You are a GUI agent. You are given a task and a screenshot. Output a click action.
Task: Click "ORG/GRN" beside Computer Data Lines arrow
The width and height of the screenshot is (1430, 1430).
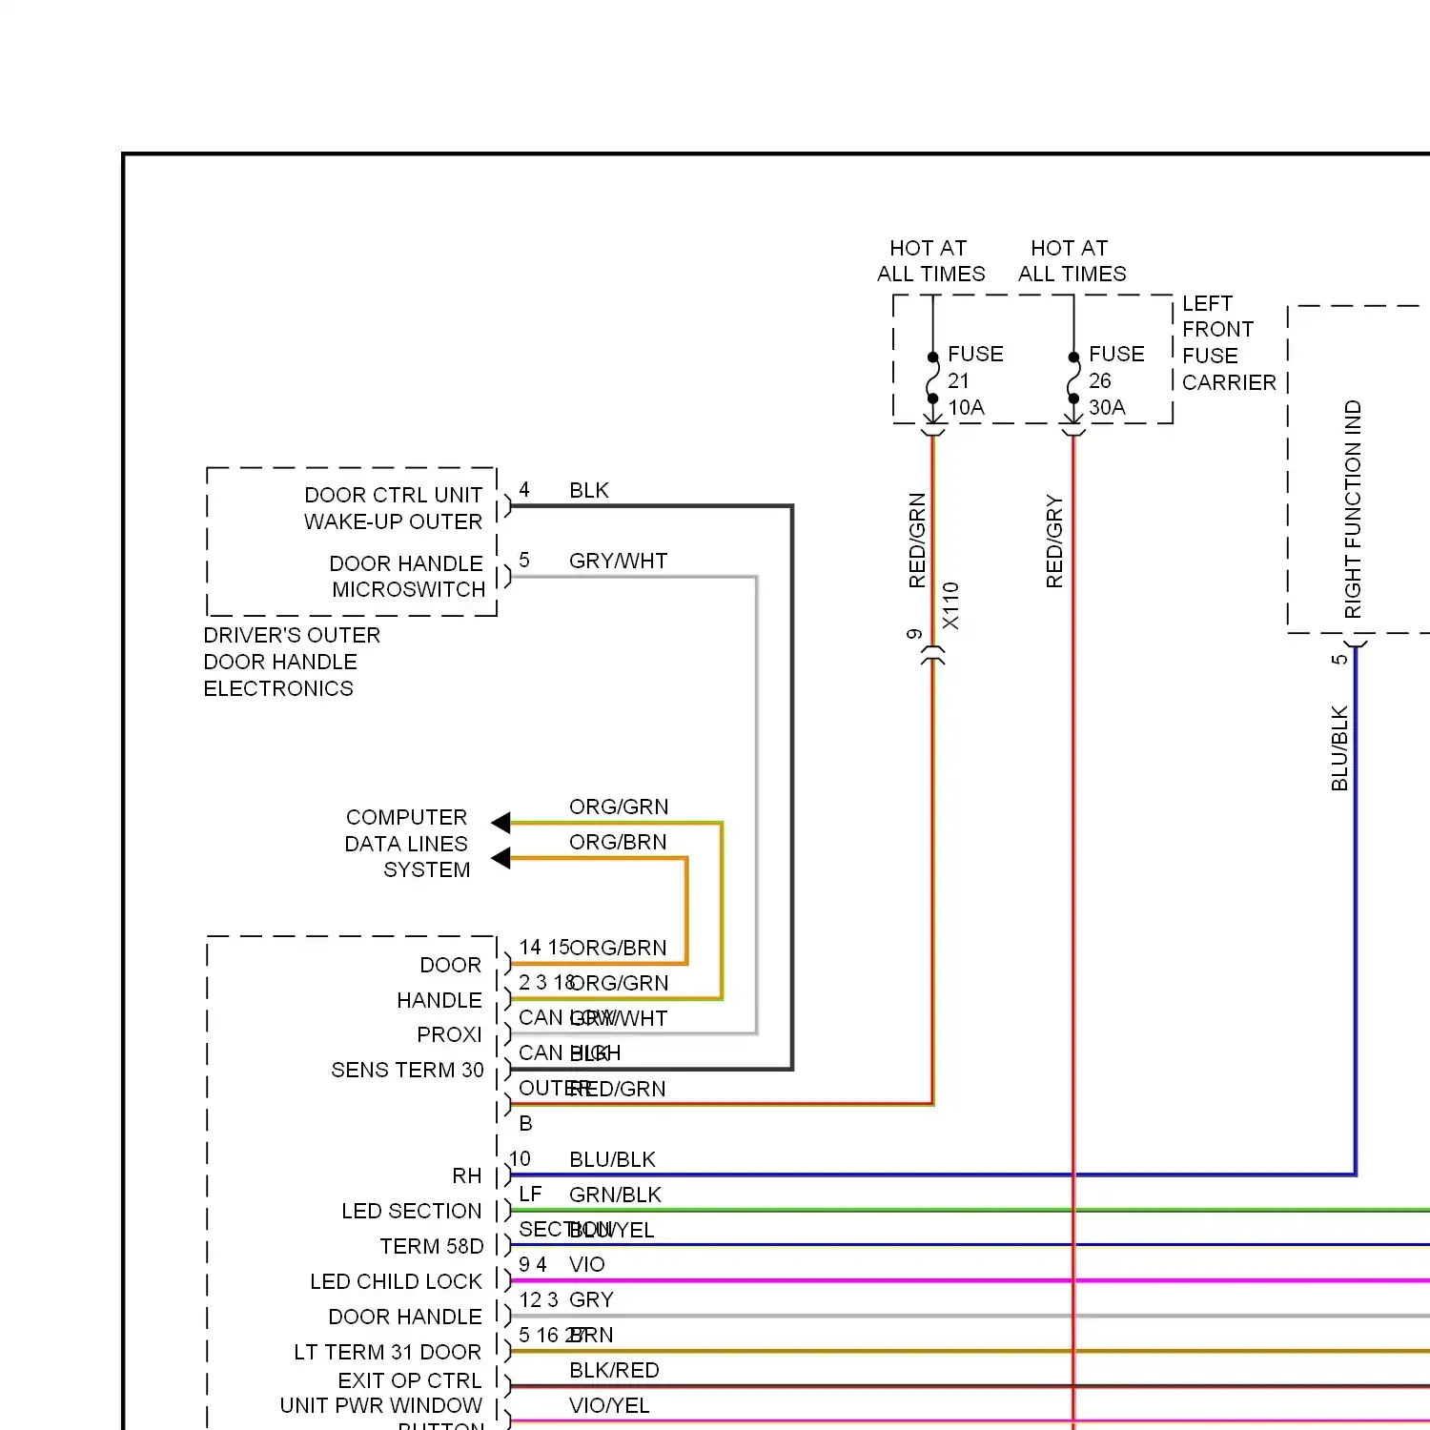619,807
